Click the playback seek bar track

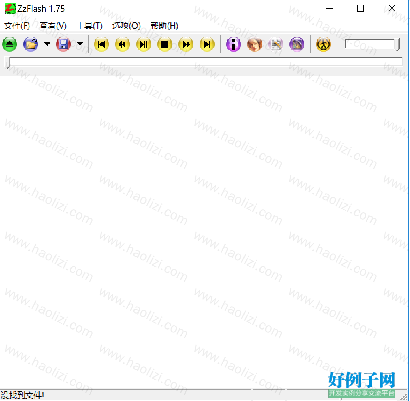(205, 62)
